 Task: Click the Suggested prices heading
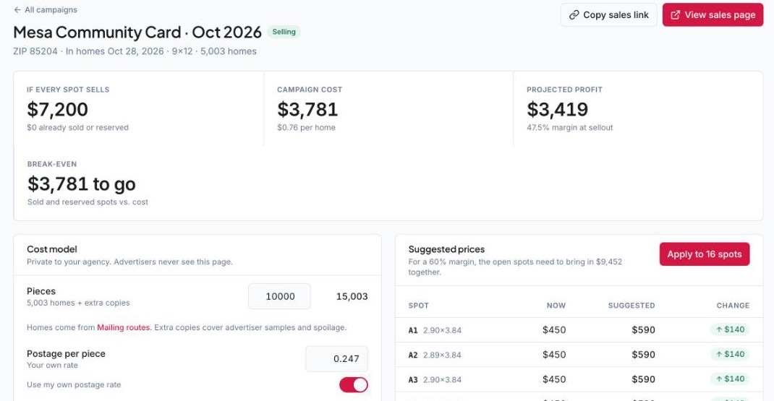[x=446, y=249]
